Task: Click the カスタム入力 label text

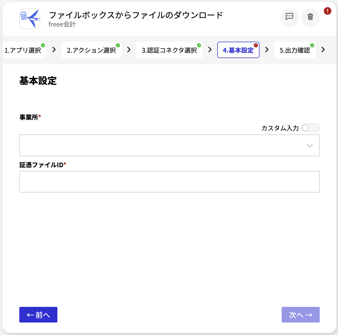Action: pyautogui.click(x=280, y=128)
